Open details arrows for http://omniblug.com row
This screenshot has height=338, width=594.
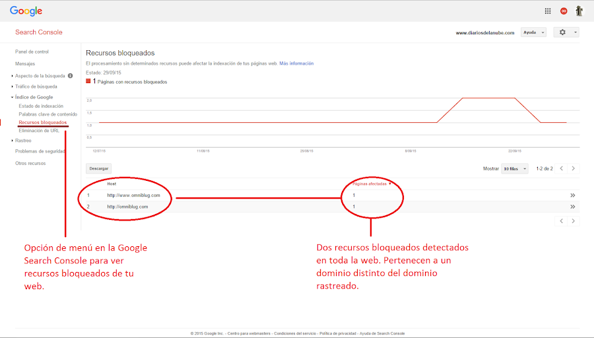572,207
